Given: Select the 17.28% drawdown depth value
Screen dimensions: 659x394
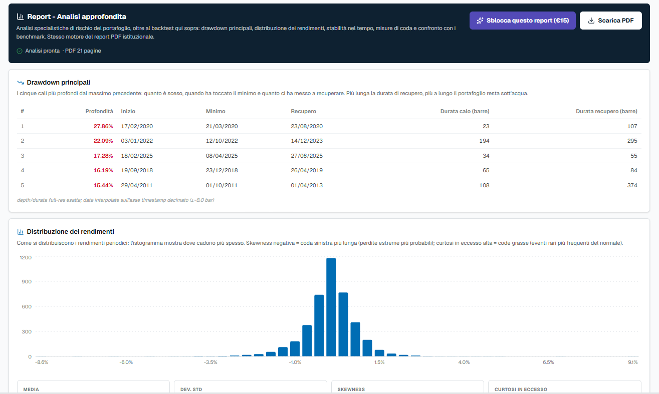Looking at the screenshot, I should (x=103, y=156).
